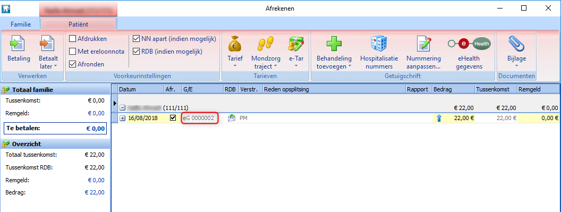
Task: Click the Totaal familie header icon
Action: pyautogui.click(x=6, y=90)
